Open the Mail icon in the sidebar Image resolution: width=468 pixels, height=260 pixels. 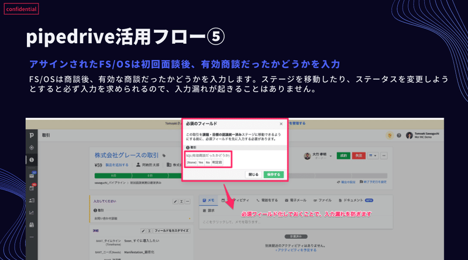click(32, 176)
